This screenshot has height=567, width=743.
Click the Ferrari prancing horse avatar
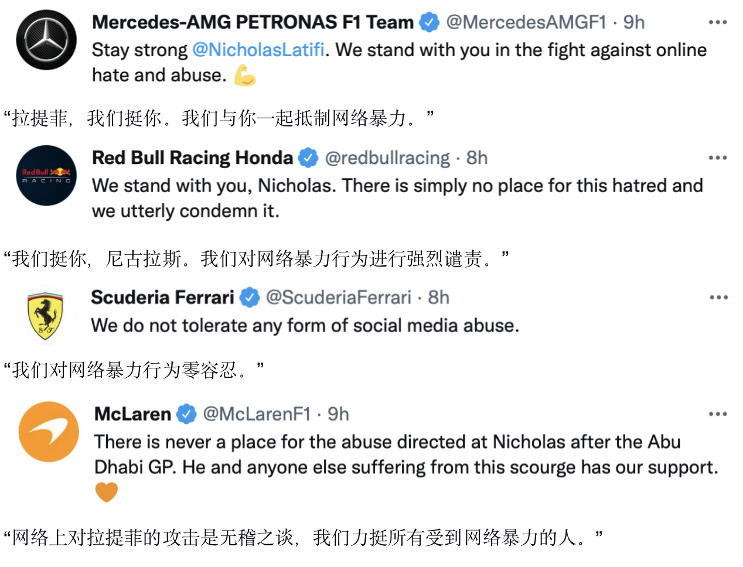(x=46, y=315)
